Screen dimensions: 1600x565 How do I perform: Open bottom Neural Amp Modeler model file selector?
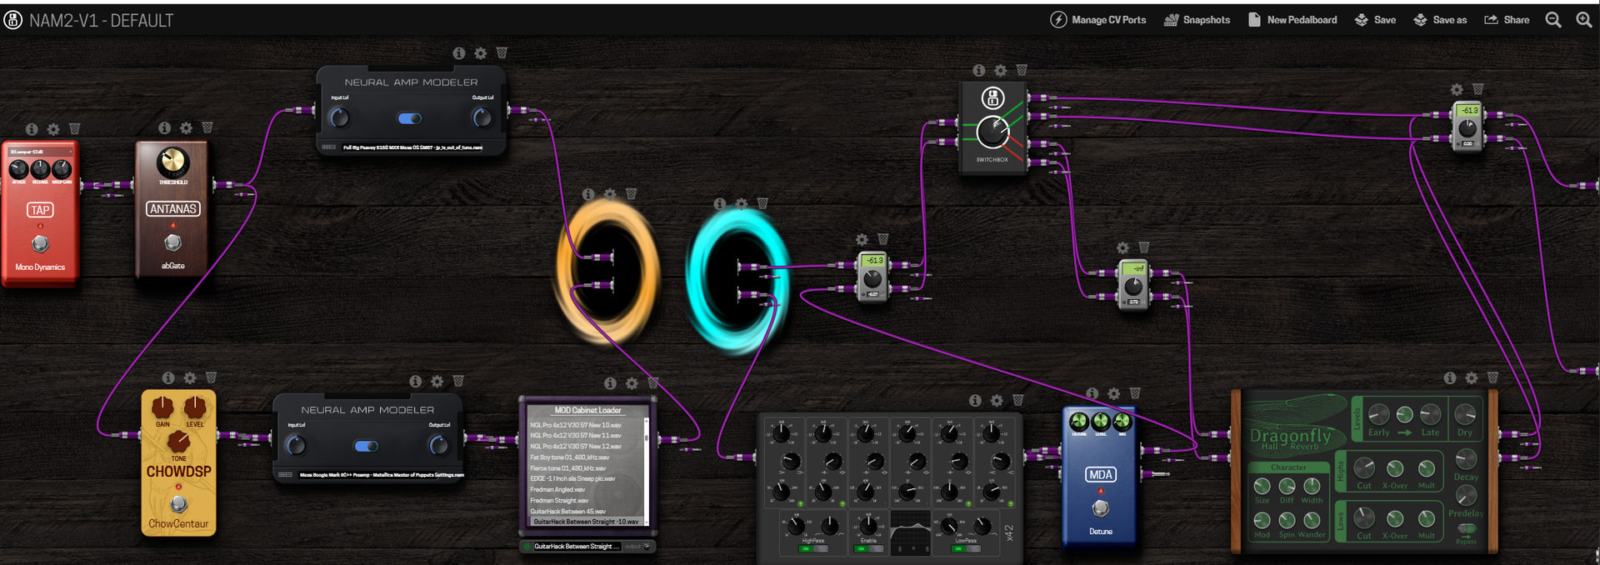(382, 475)
